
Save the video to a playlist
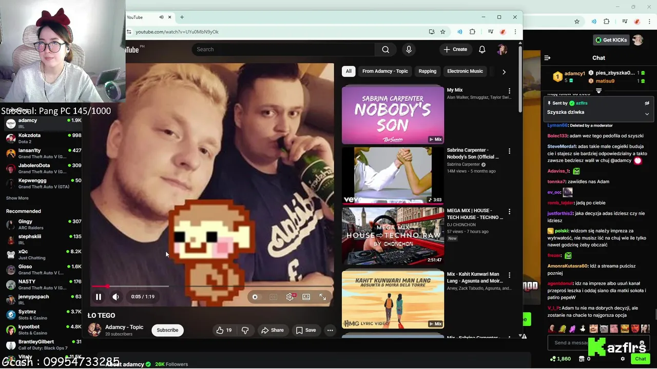pos(306,331)
